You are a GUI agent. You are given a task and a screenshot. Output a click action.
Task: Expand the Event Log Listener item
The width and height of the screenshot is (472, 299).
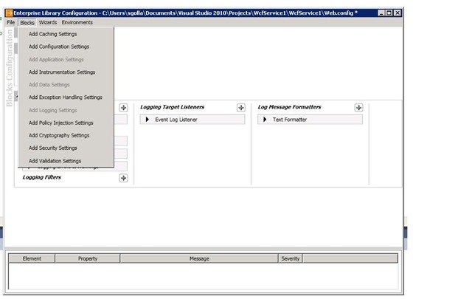pos(147,120)
